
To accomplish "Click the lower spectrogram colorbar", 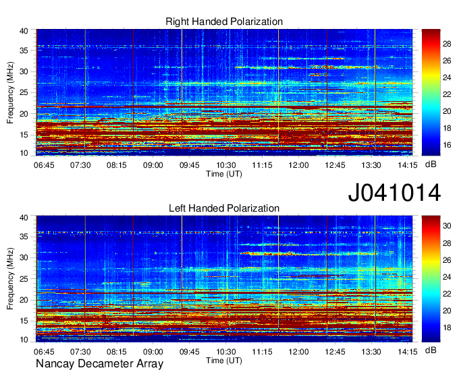I will [x=431, y=279].
